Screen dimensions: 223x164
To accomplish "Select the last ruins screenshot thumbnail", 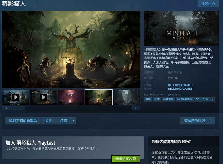I will tap(127, 97).
